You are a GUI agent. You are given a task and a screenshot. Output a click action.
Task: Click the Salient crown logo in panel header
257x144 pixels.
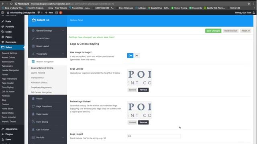(34, 20)
